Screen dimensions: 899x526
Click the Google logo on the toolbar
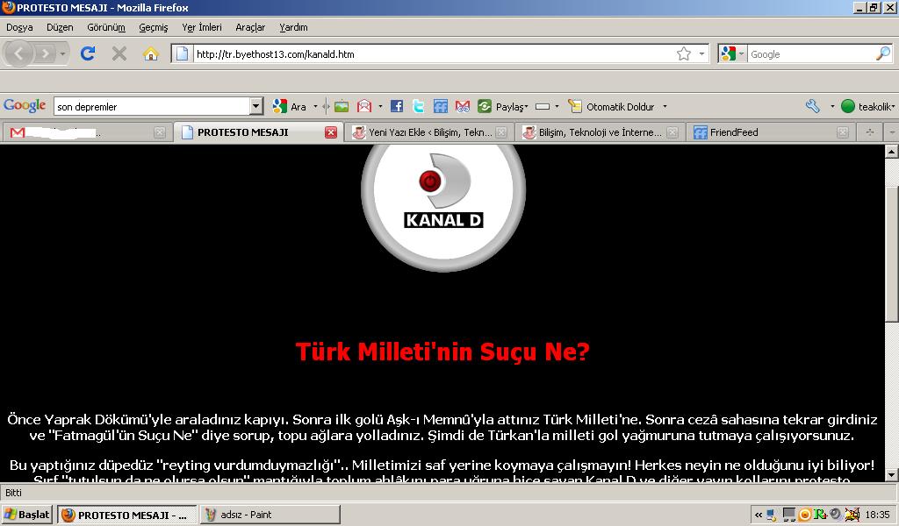pyautogui.click(x=25, y=106)
